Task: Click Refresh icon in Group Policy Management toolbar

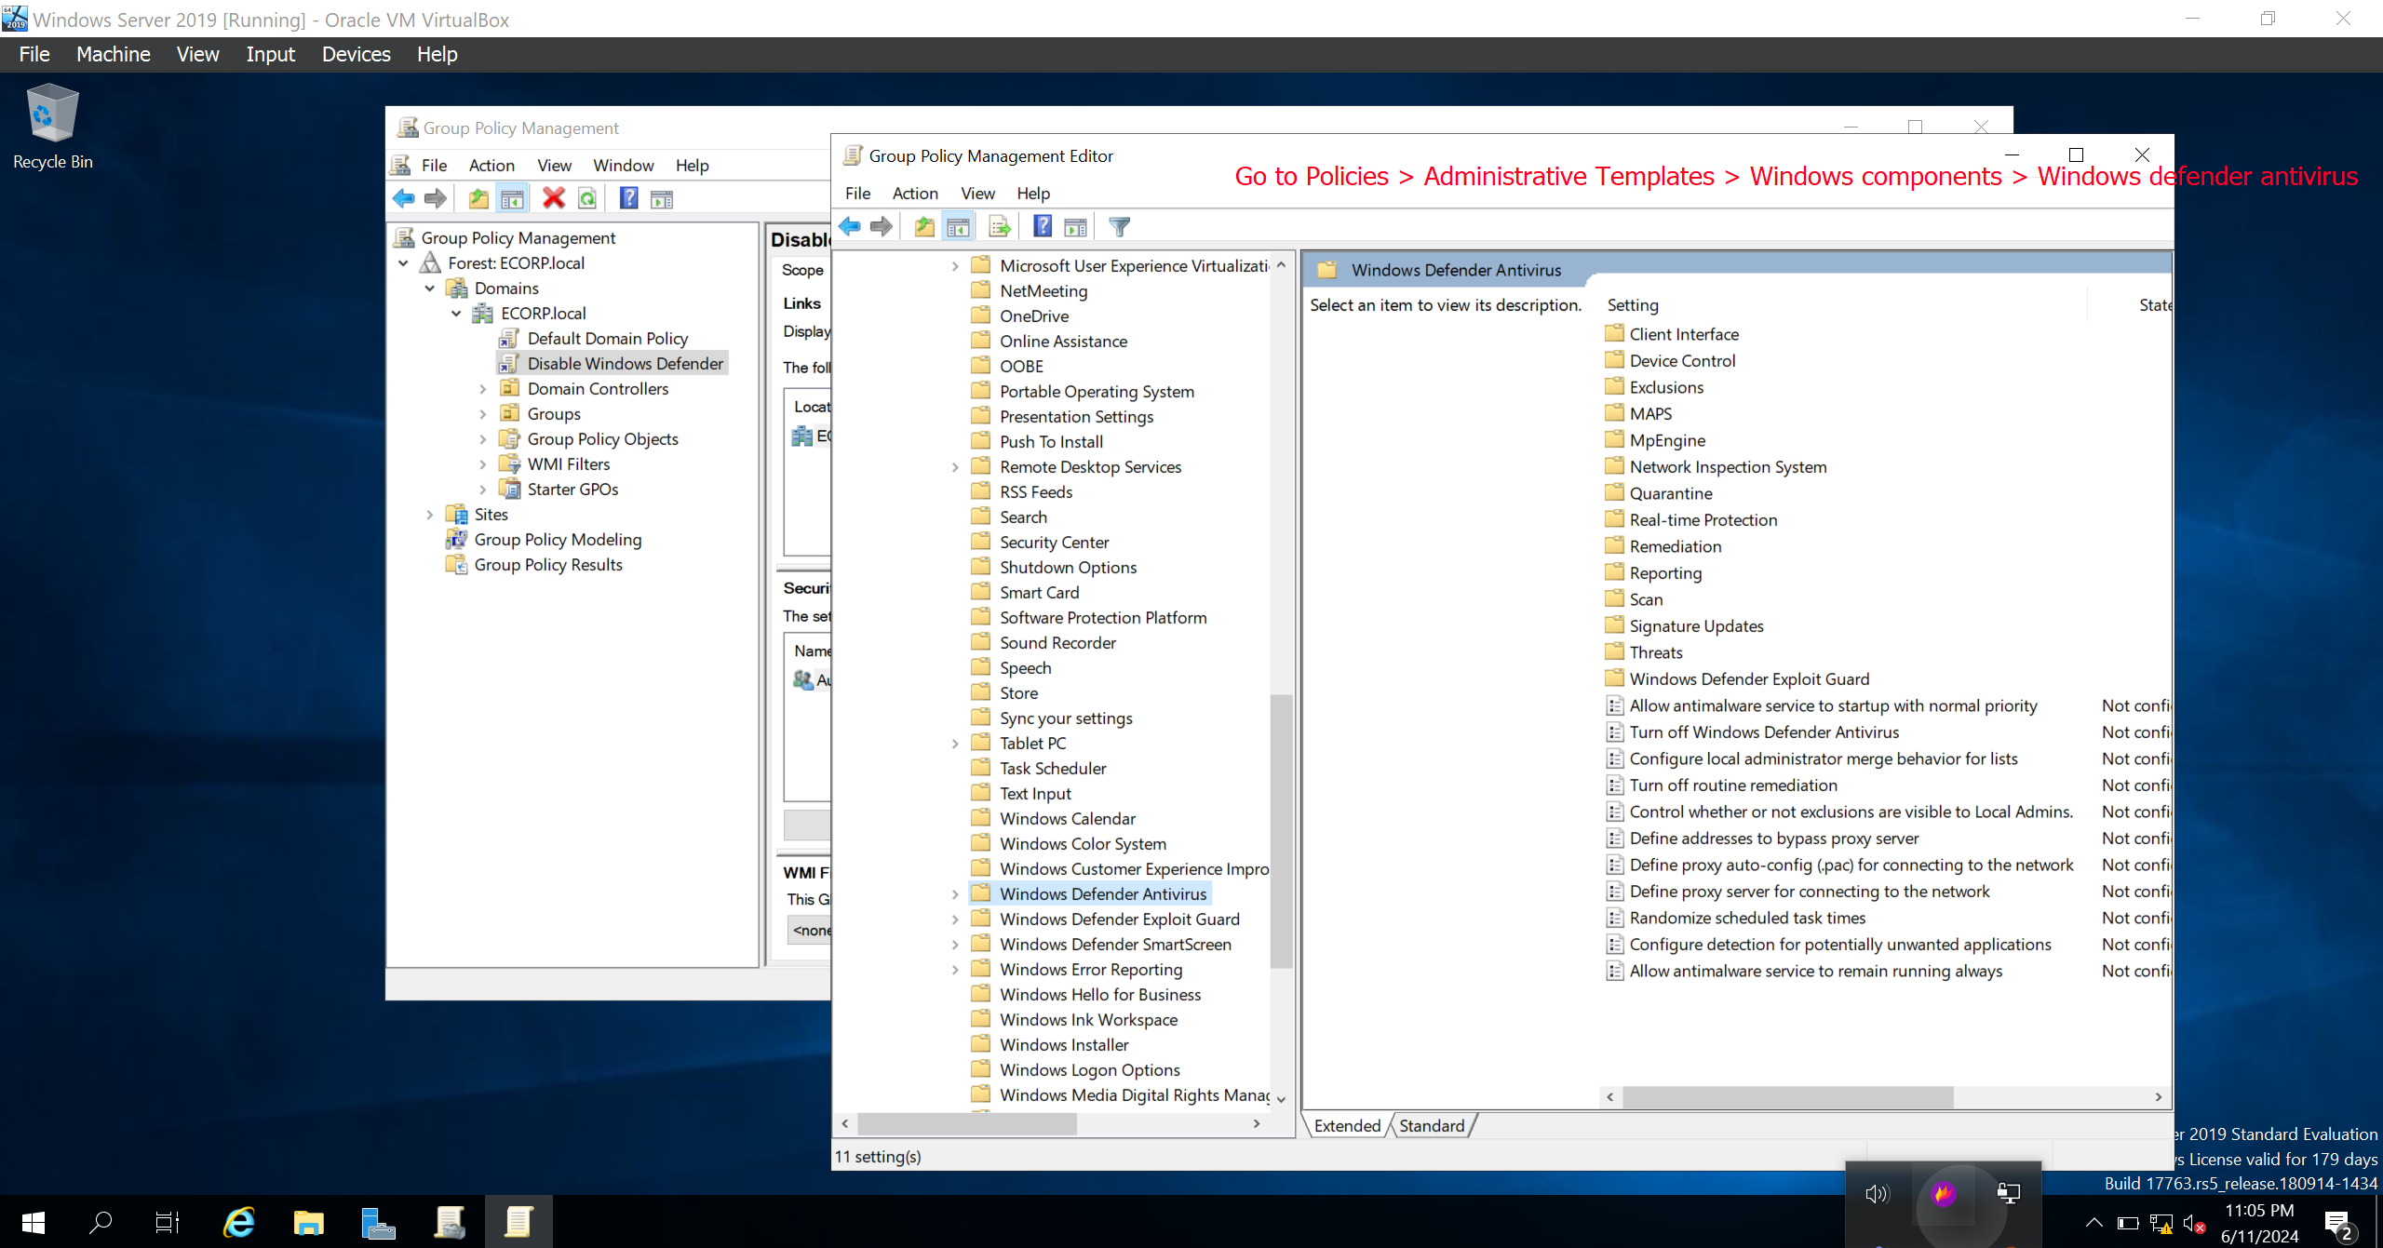Action: click(587, 198)
